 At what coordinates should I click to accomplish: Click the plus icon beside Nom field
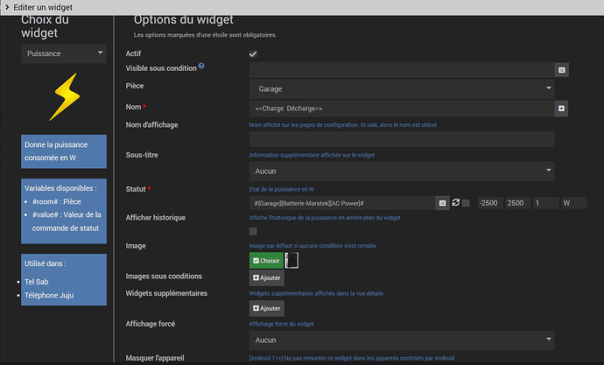pyautogui.click(x=561, y=109)
